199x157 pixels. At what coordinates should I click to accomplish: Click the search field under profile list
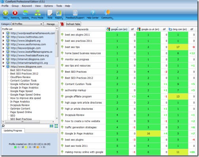27,126
